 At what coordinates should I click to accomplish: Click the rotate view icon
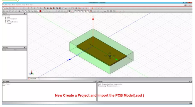28,8
